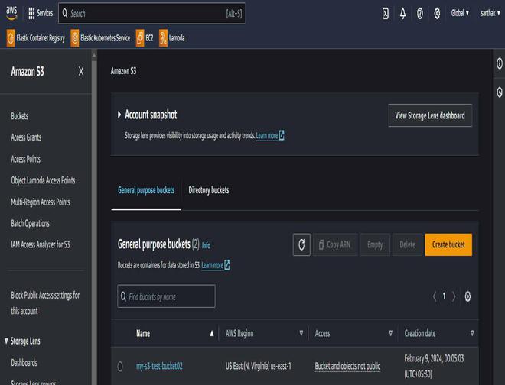
Task: Open the Global region dropdown
Action: (460, 13)
